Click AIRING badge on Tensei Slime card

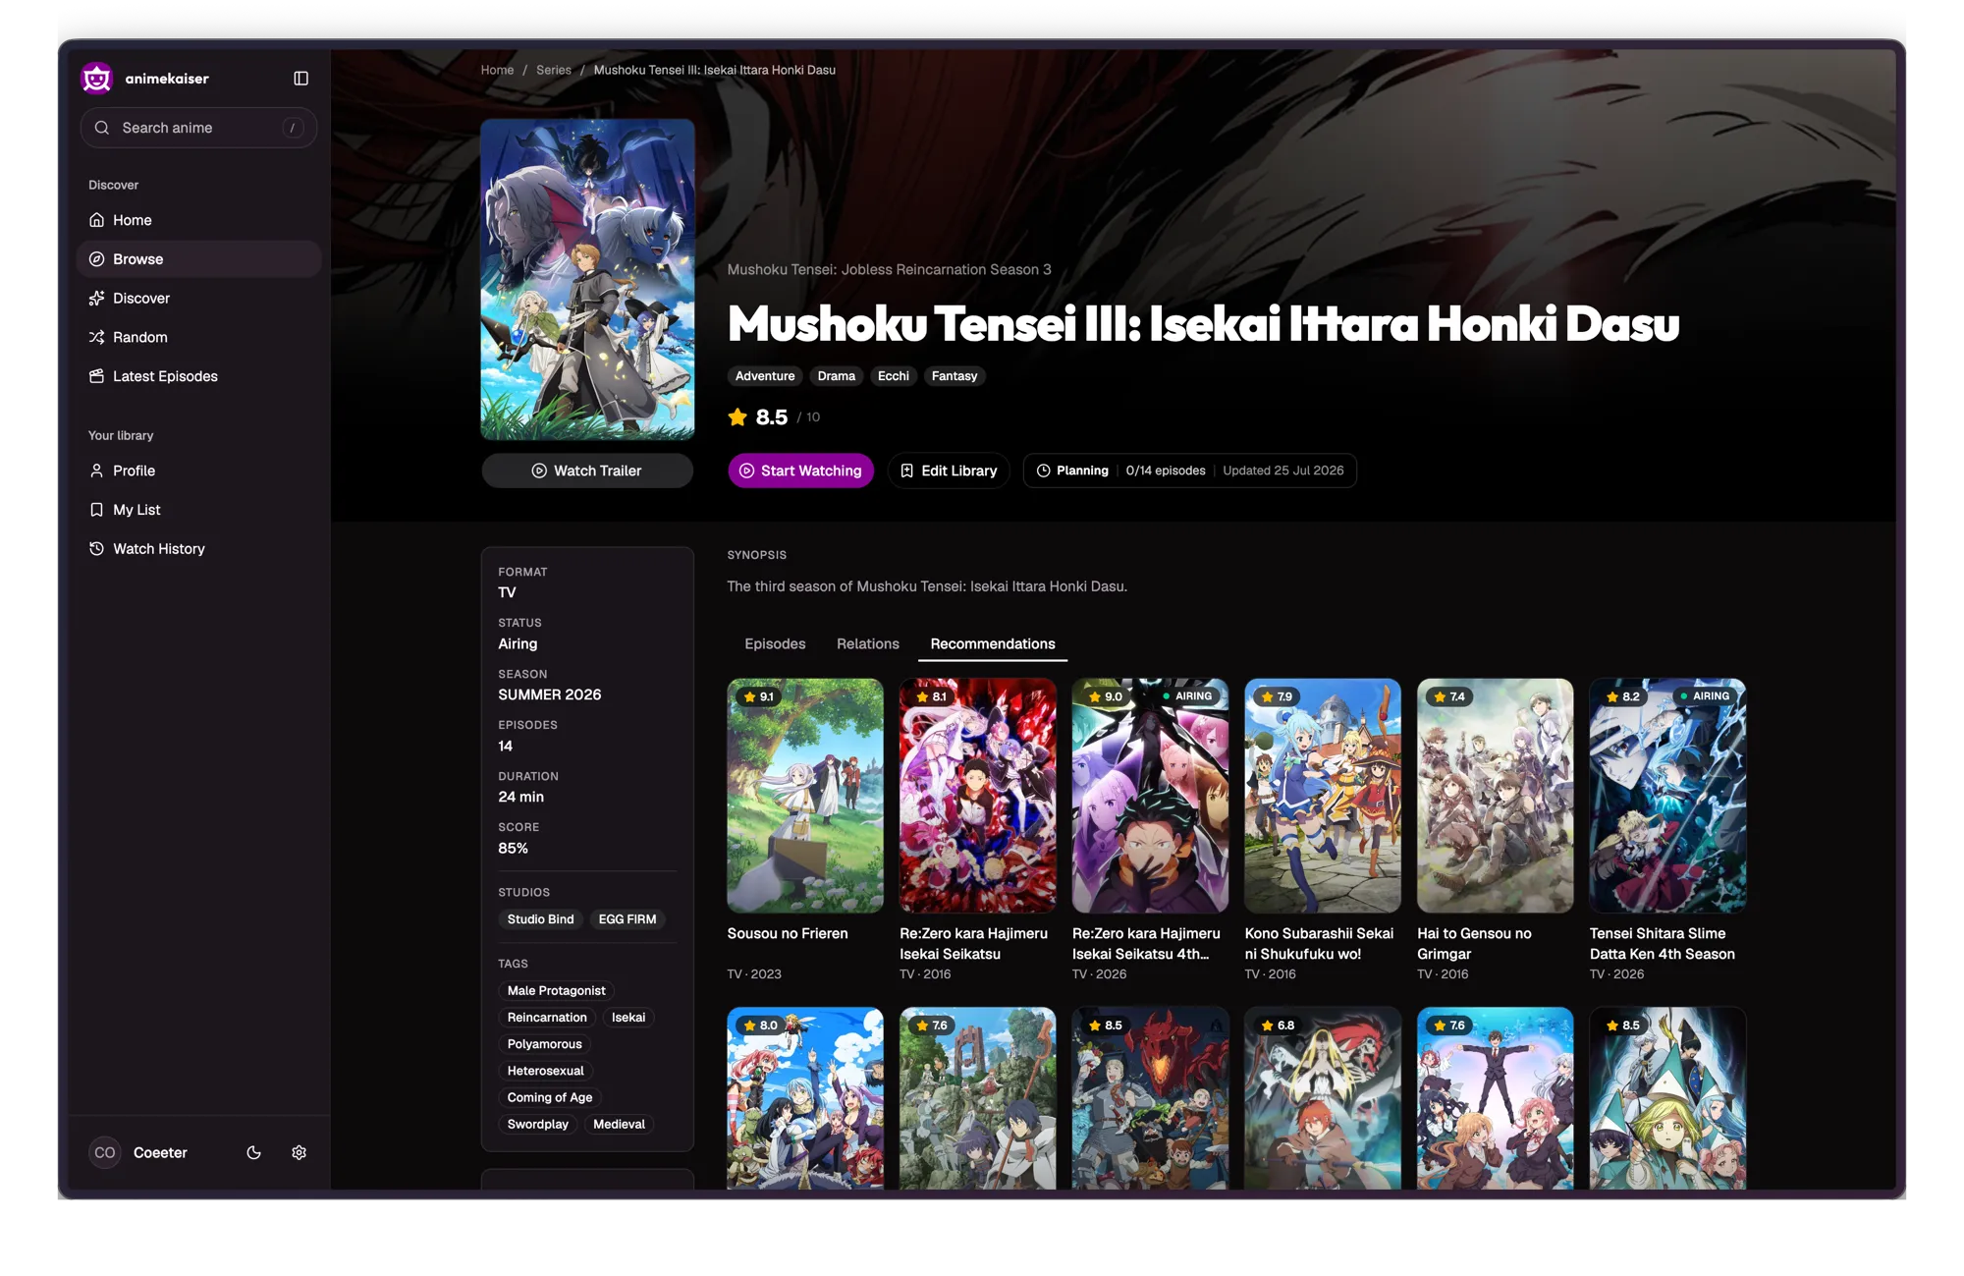tap(1705, 696)
